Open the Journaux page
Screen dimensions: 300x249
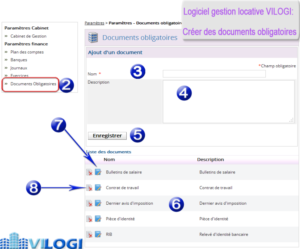[x=19, y=68]
